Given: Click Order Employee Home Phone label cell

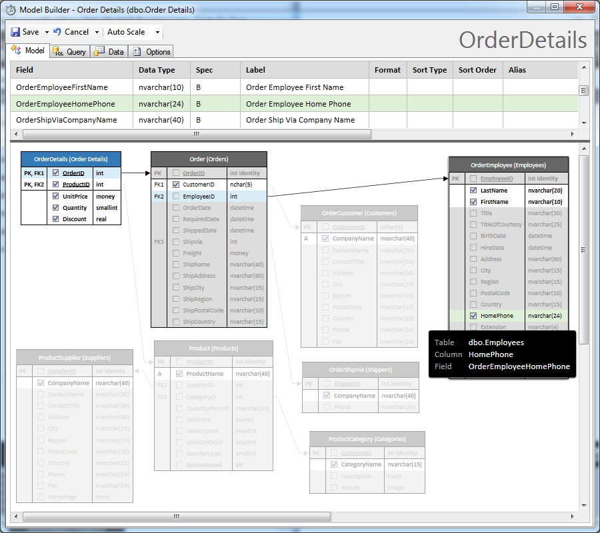Looking at the screenshot, I should click(x=305, y=104).
